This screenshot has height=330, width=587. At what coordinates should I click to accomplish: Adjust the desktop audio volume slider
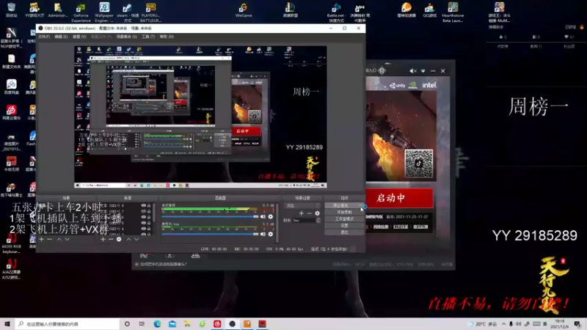(x=210, y=216)
